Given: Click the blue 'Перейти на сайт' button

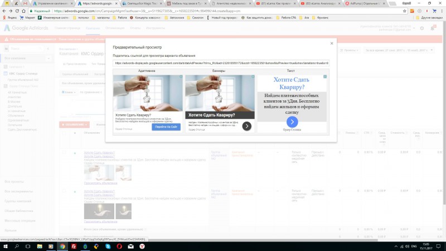Looking at the screenshot, I should [x=166, y=127].
